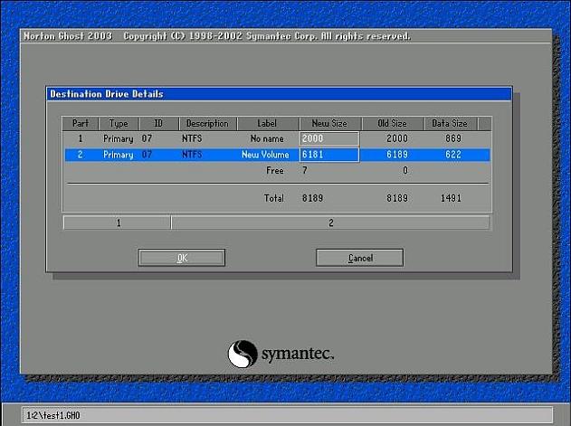Click Free new size value 7
Viewport: 571px width, 426px height.
(305, 170)
